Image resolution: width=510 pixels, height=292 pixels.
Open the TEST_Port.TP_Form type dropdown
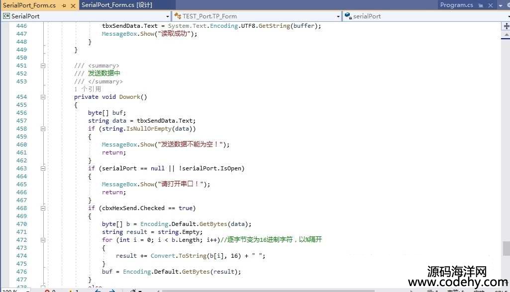(x=257, y=16)
